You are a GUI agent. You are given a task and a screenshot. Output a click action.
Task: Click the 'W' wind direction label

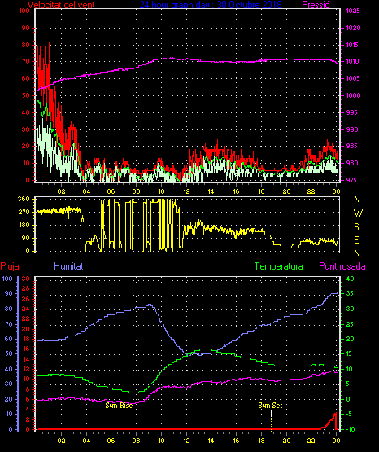coord(358,213)
